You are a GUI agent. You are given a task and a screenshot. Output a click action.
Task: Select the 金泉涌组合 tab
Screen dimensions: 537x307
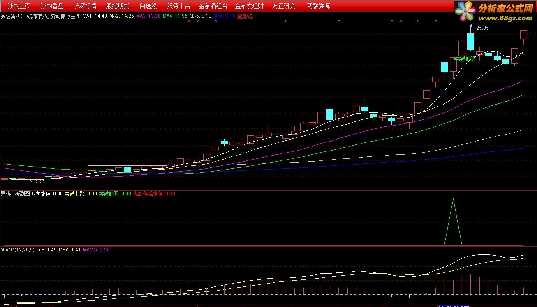[x=213, y=6]
